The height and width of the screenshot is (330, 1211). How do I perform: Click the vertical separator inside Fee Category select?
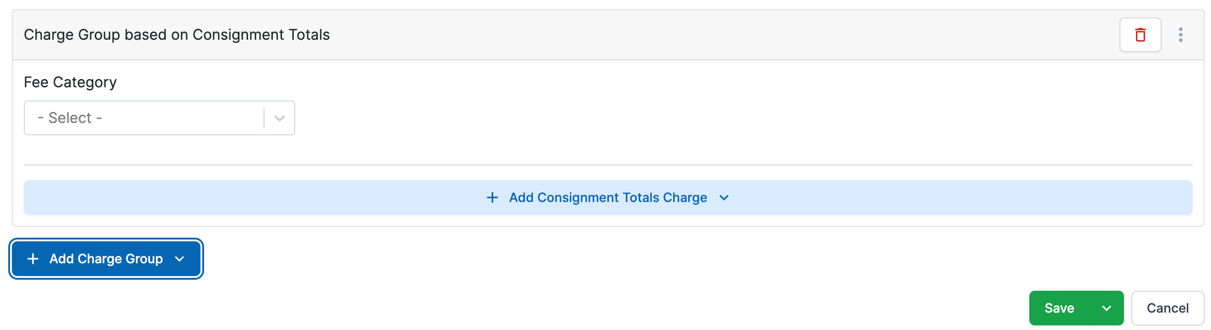(x=264, y=118)
